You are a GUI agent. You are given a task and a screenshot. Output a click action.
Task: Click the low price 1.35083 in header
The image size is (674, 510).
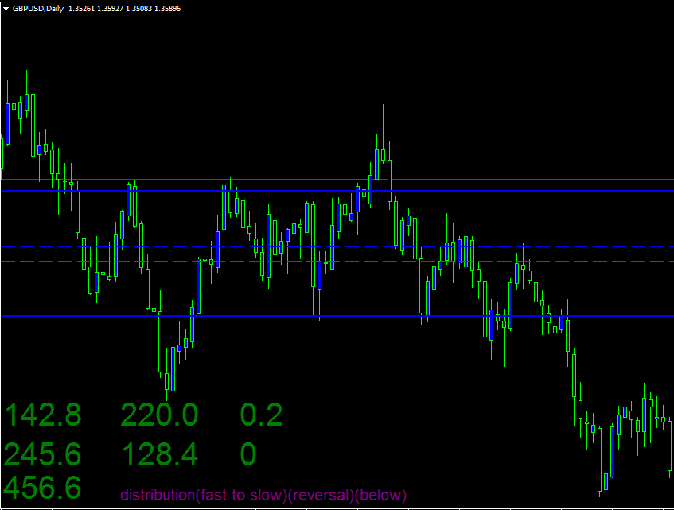138,9
